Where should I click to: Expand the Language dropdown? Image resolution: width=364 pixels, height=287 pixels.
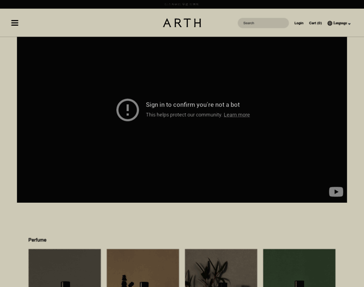point(341,23)
